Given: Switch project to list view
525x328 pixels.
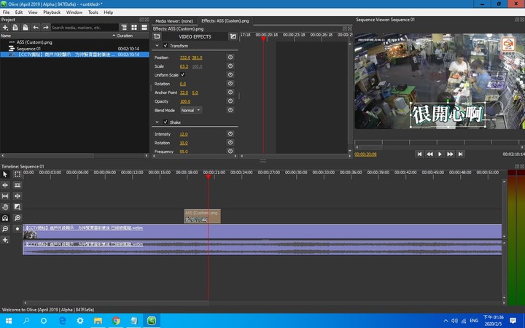Looking at the screenshot, I should pos(144,28).
